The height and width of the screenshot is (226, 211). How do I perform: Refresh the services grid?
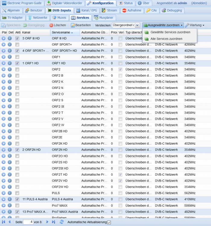[x=61, y=222]
